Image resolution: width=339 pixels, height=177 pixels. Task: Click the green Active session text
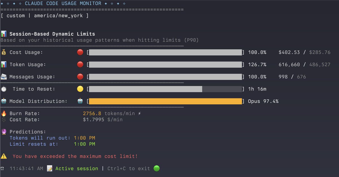coord(77,169)
